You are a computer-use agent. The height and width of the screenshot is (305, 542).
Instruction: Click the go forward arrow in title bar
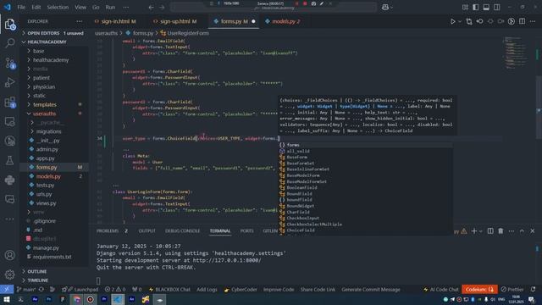click(x=162, y=8)
